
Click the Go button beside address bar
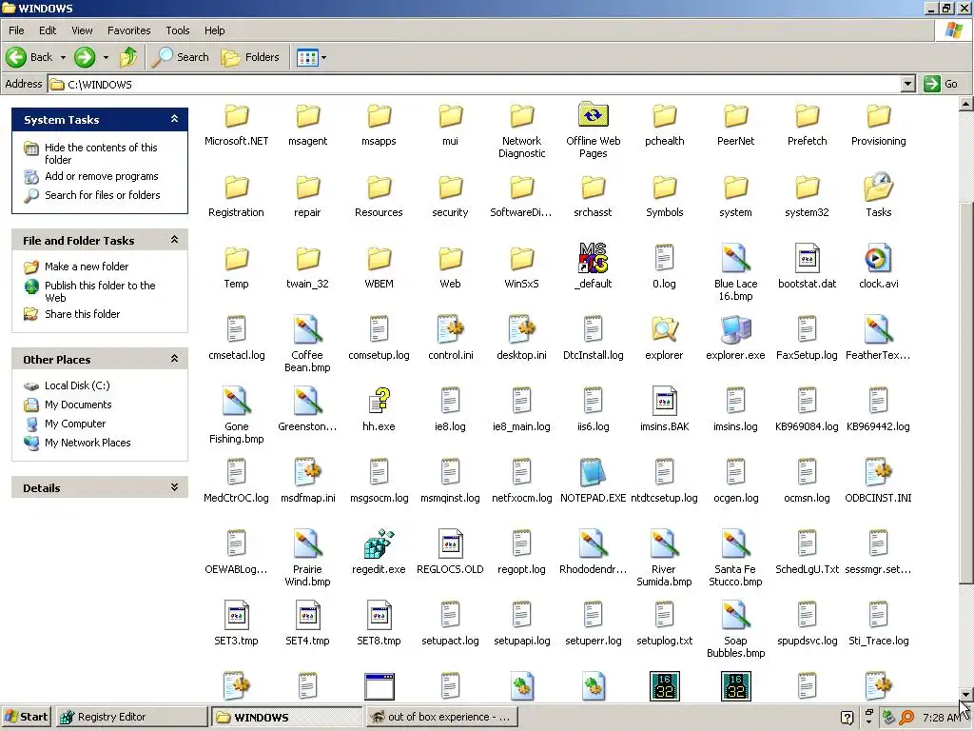pyautogui.click(x=941, y=84)
